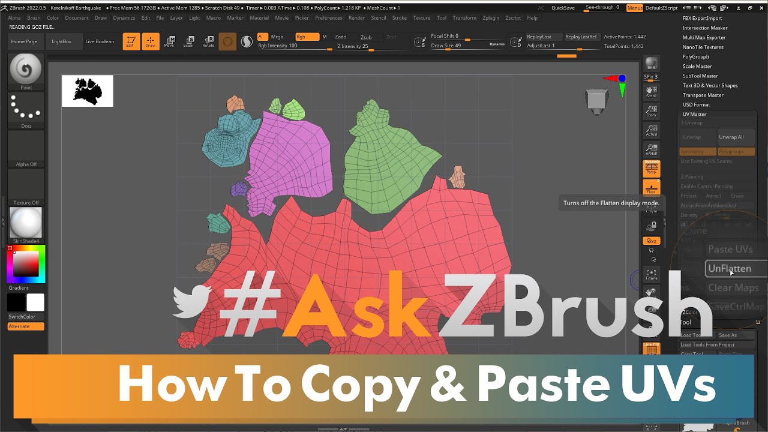Click the sculptris half-sphere icon
Image resolution: width=768 pixels, height=432 pixels.
point(247,41)
